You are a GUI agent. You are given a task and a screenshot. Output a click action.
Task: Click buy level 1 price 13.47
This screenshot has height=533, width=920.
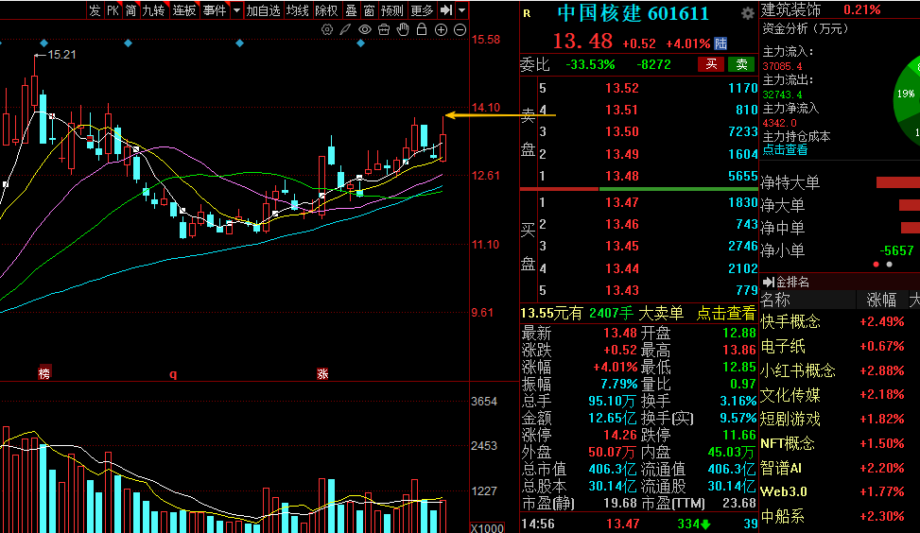622,202
